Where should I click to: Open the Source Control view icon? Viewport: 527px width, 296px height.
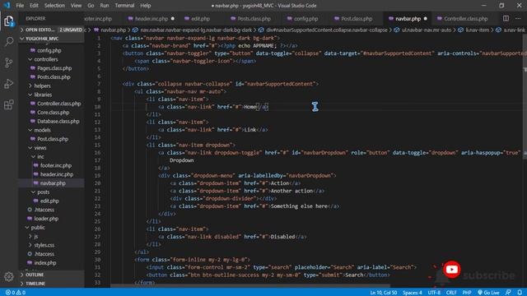click(x=9, y=62)
